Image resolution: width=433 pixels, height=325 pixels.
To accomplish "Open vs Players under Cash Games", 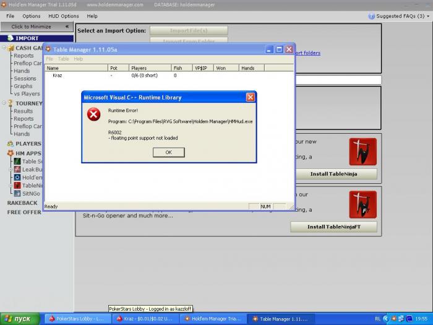I will (27, 93).
